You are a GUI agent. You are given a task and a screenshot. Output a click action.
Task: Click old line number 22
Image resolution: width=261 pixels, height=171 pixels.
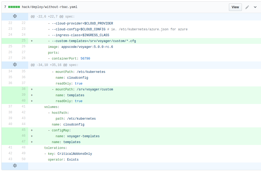click(x=10, y=23)
